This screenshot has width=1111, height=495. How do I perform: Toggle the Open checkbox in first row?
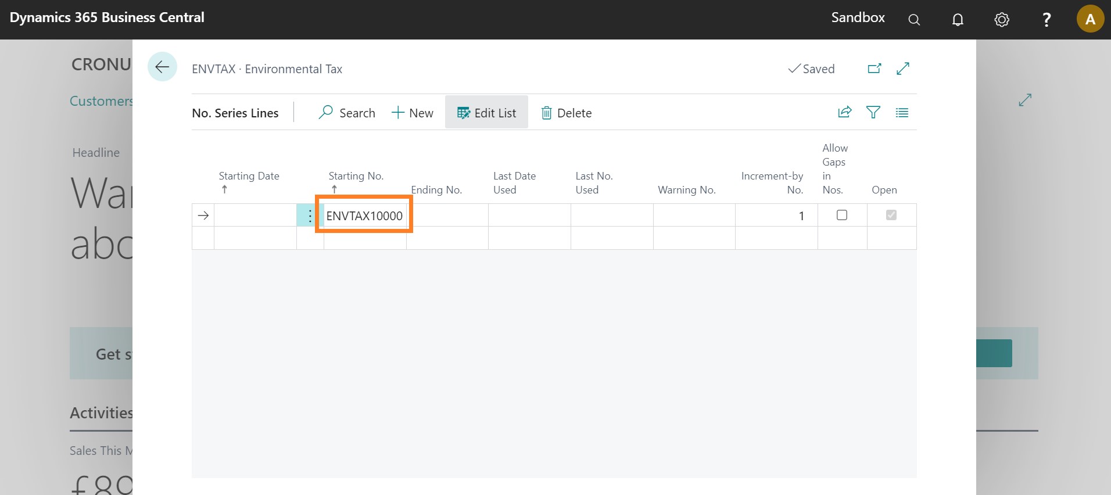pyautogui.click(x=891, y=215)
